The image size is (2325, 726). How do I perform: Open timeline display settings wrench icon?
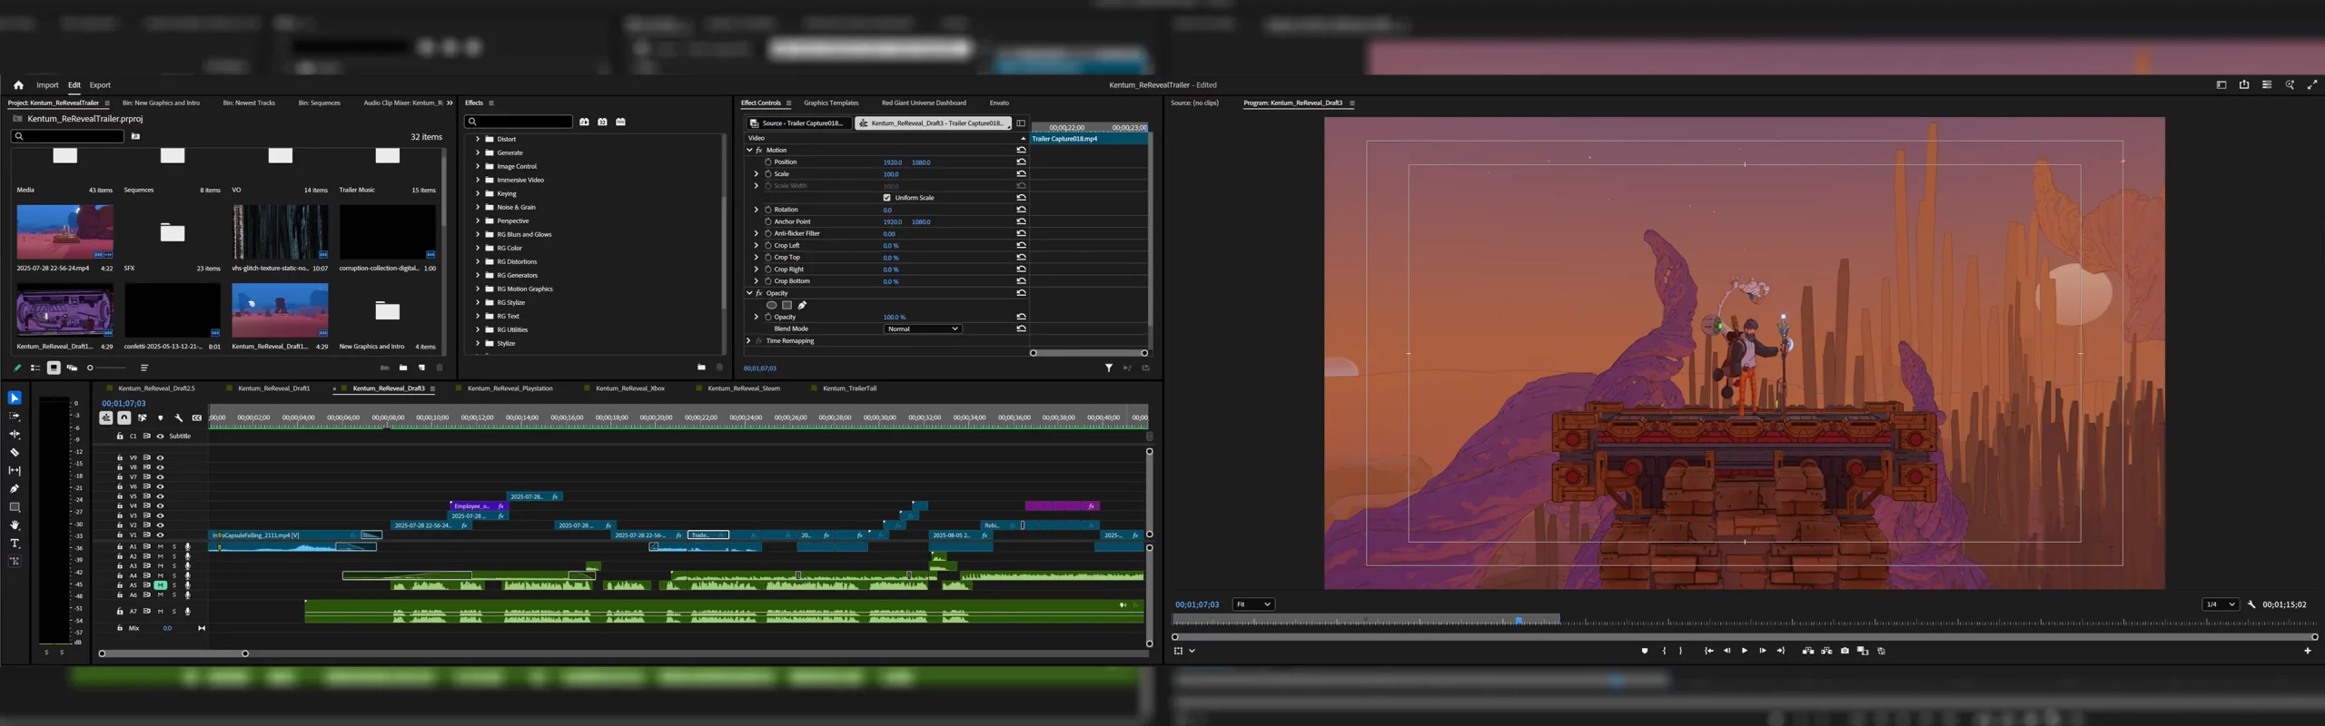(179, 418)
